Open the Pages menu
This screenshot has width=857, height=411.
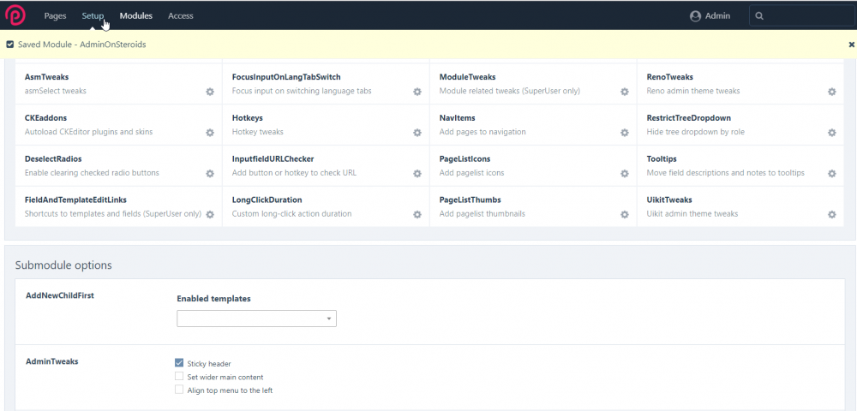(55, 15)
